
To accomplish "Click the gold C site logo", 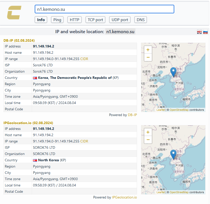I will tap(14, 13).
